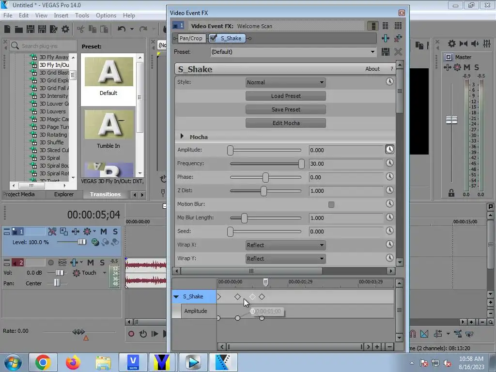
Task: Switch to the Transitions tab
Action: coord(105,194)
